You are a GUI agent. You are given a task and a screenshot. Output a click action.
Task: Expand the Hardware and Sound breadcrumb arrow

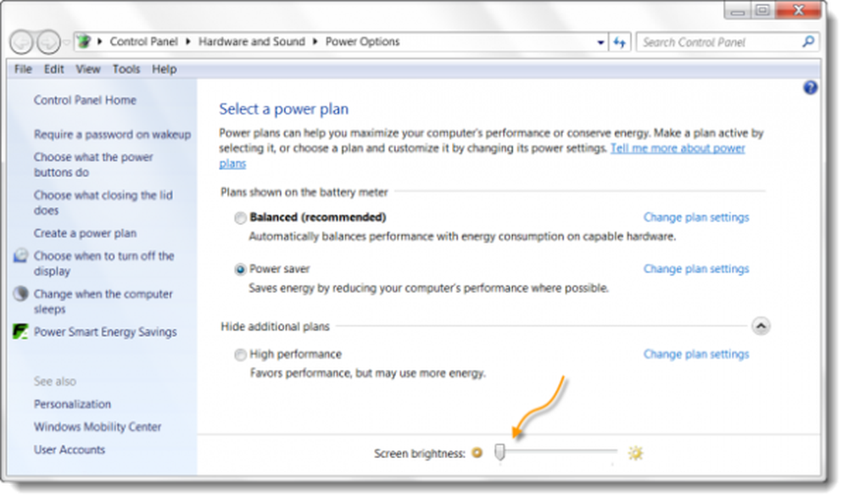pyautogui.click(x=315, y=42)
